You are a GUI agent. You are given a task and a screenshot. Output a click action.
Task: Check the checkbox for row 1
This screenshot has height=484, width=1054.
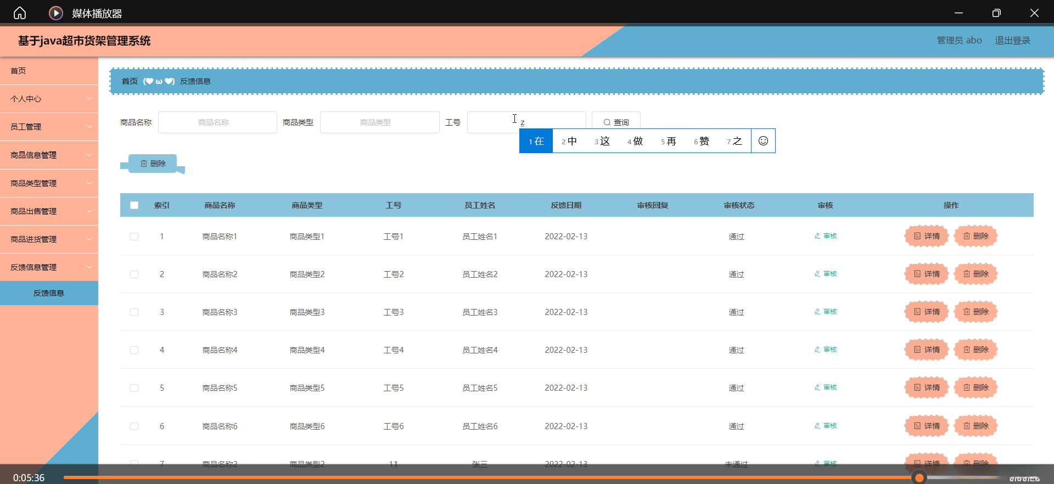tap(134, 237)
